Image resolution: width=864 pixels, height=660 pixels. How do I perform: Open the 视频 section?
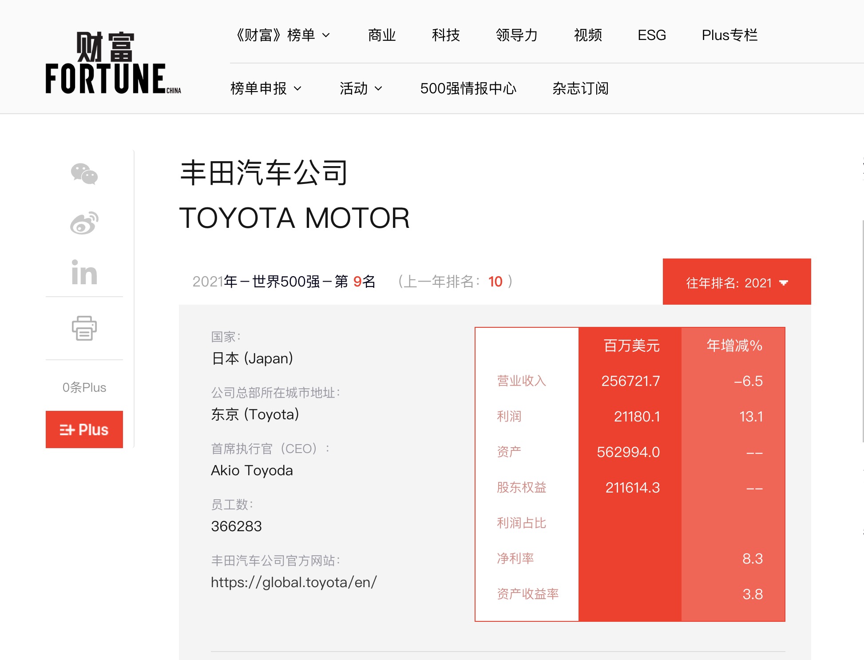tap(587, 35)
